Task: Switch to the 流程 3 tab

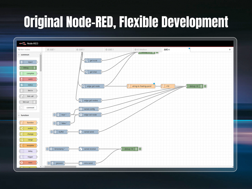Action: point(118,50)
